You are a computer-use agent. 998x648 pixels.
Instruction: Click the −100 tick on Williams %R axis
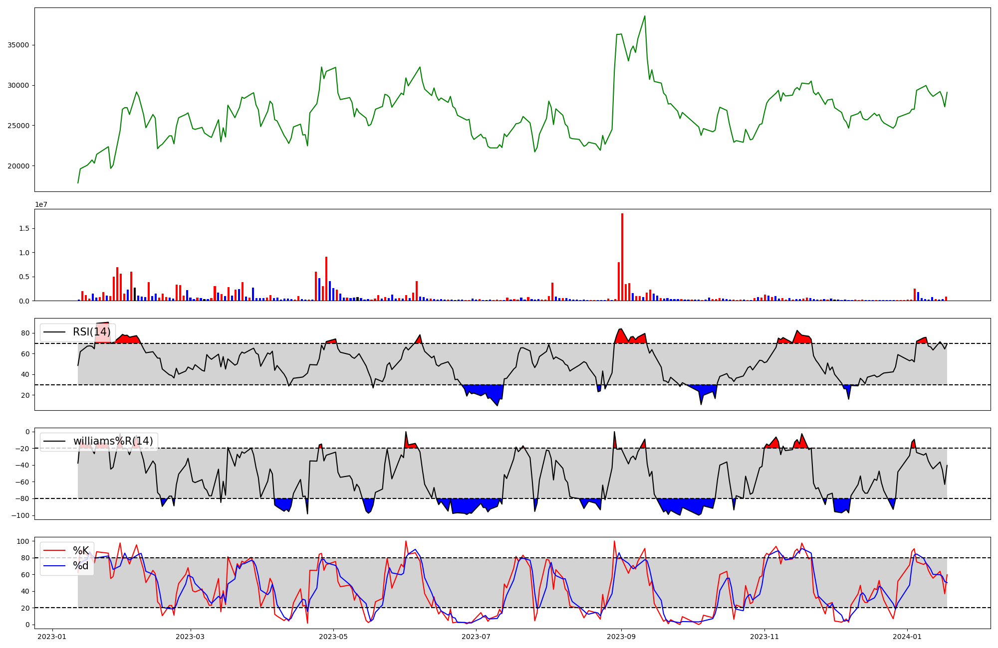pos(20,515)
